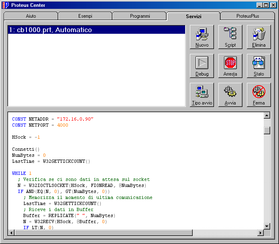This screenshot has height=244, width=279.
Task: Click Ferma to halt service
Action: (x=259, y=95)
